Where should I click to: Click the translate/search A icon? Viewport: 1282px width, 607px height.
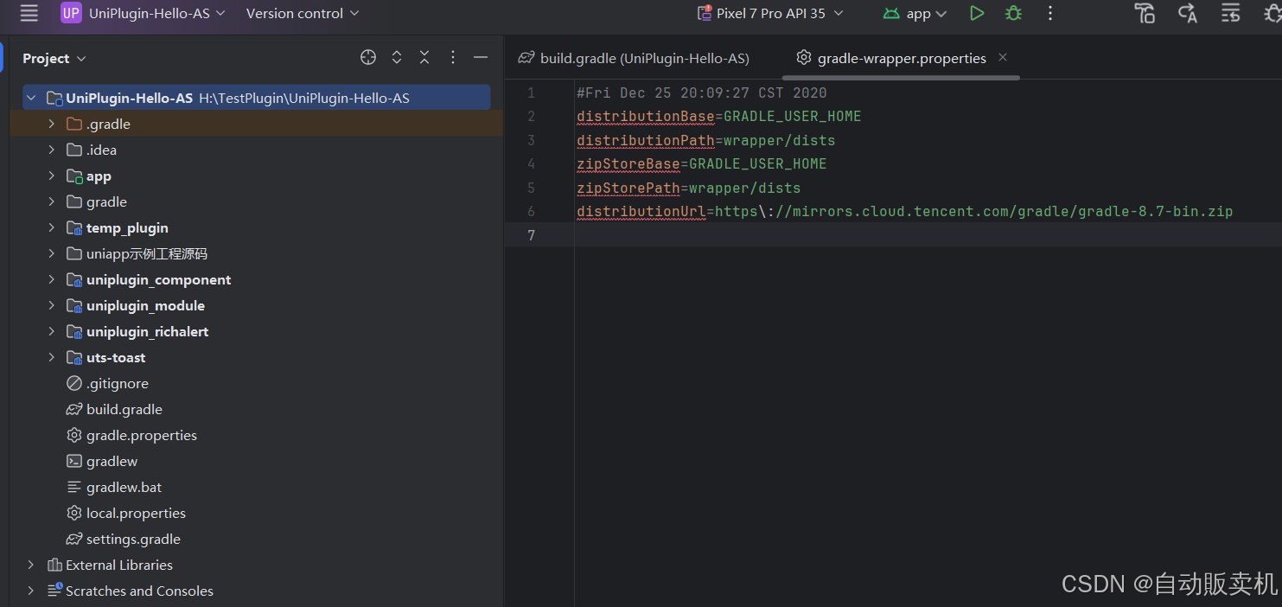pos(1188,13)
